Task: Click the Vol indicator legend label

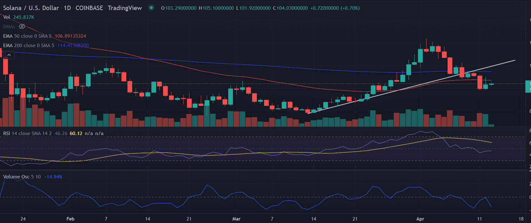Action: [7, 17]
